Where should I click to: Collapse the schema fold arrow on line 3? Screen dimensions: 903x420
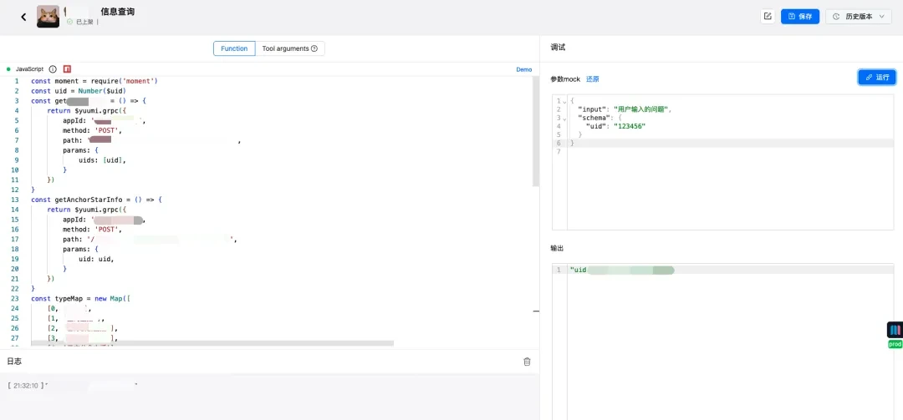564,119
